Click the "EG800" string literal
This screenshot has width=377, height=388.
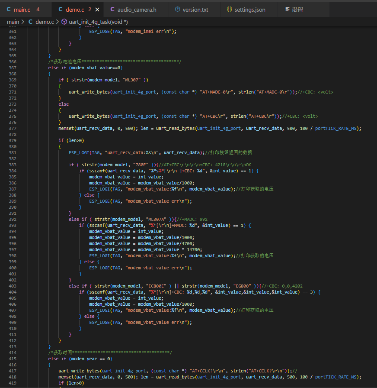click(x=243, y=286)
